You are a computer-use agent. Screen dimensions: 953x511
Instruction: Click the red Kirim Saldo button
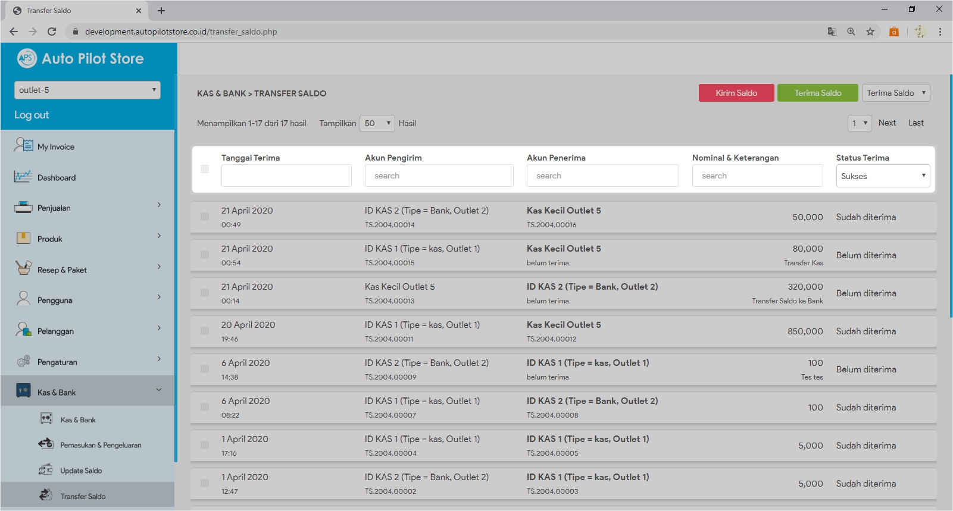click(x=736, y=93)
